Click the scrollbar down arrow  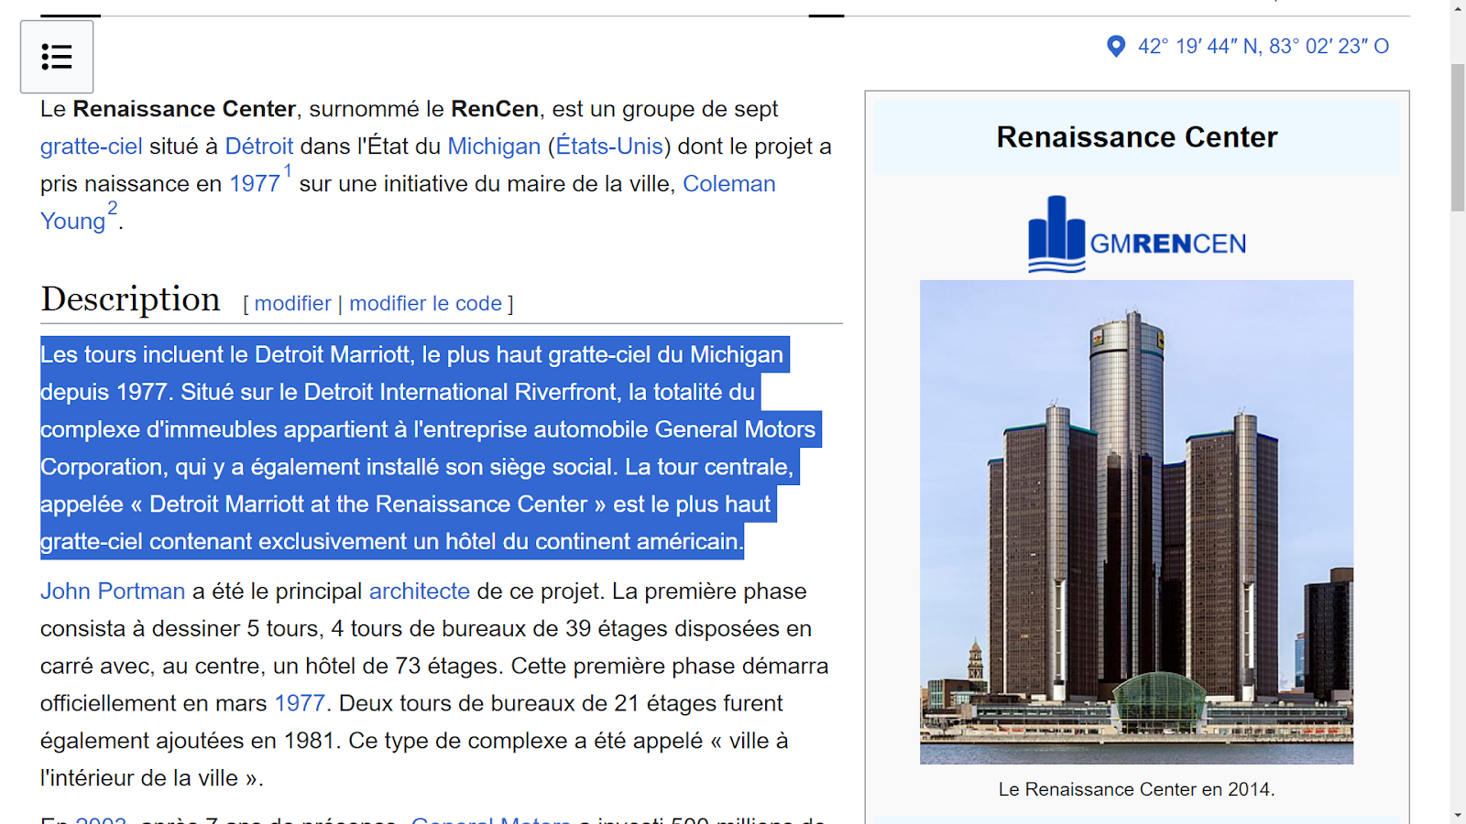pyautogui.click(x=1458, y=815)
